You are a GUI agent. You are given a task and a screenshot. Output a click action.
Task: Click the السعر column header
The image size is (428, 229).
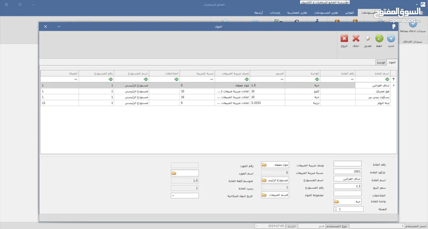point(267,73)
